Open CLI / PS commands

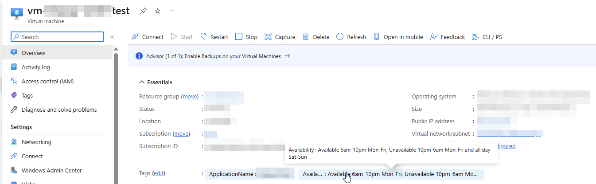pos(487,37)
